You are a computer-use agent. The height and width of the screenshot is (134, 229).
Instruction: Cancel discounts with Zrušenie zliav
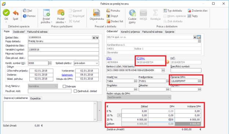[197, 11]
